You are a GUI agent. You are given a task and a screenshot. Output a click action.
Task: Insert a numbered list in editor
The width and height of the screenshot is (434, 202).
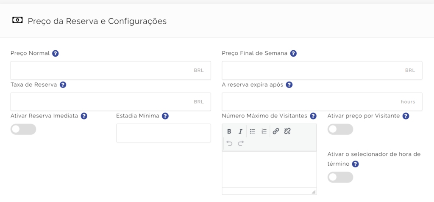[264, 131]
